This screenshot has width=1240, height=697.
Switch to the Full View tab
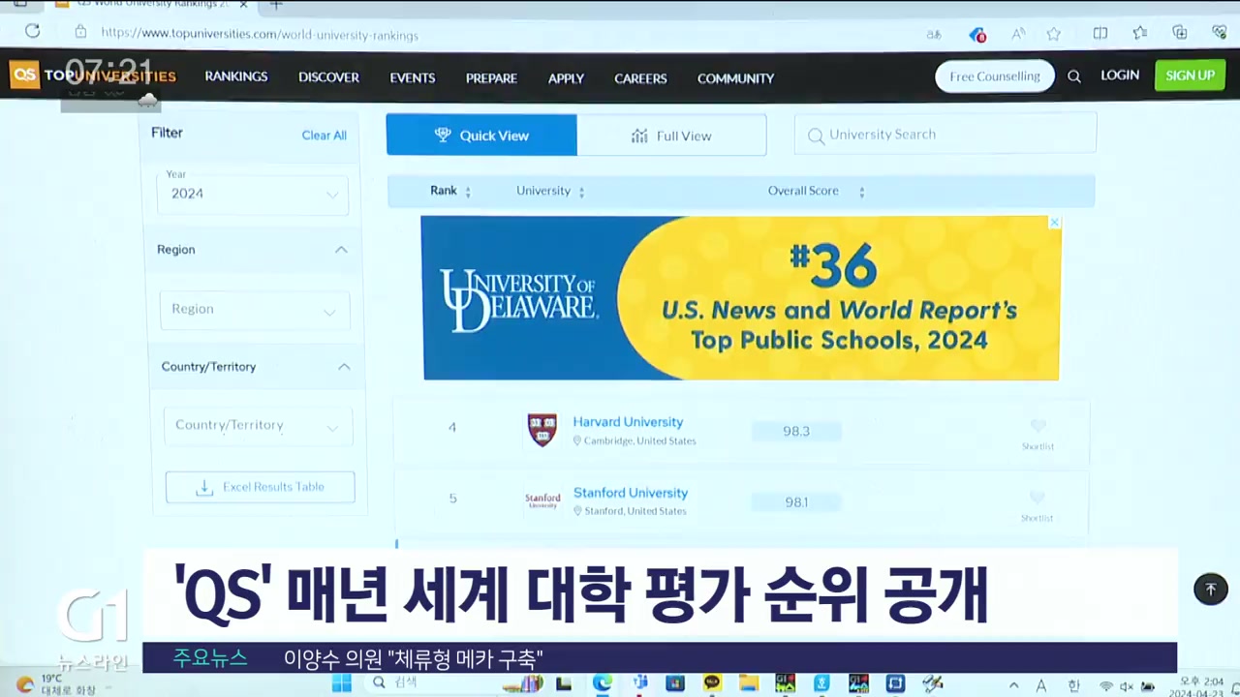tap(671, 136)
